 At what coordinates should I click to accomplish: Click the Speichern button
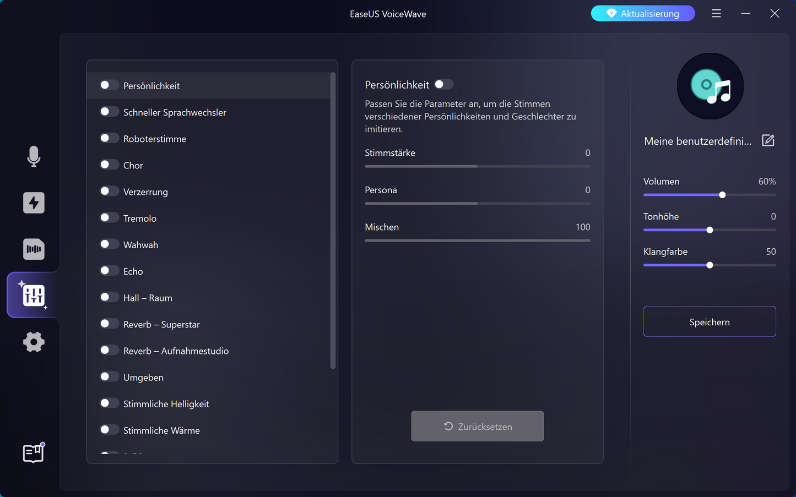tap(710, 321)
